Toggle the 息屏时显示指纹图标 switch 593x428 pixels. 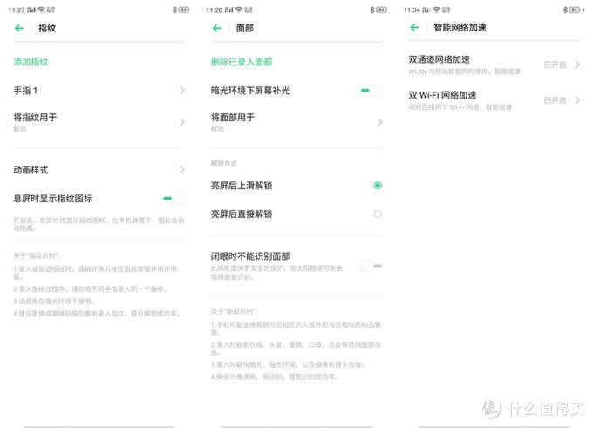[x=173, y=198]
